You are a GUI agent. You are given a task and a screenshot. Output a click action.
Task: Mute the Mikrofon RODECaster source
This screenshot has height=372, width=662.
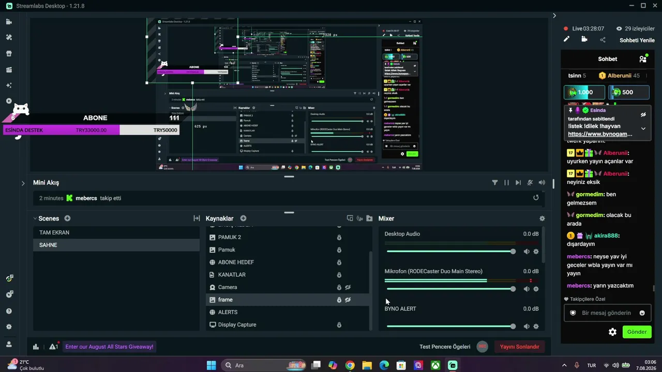pyautogui.click(x=526, y=289)
